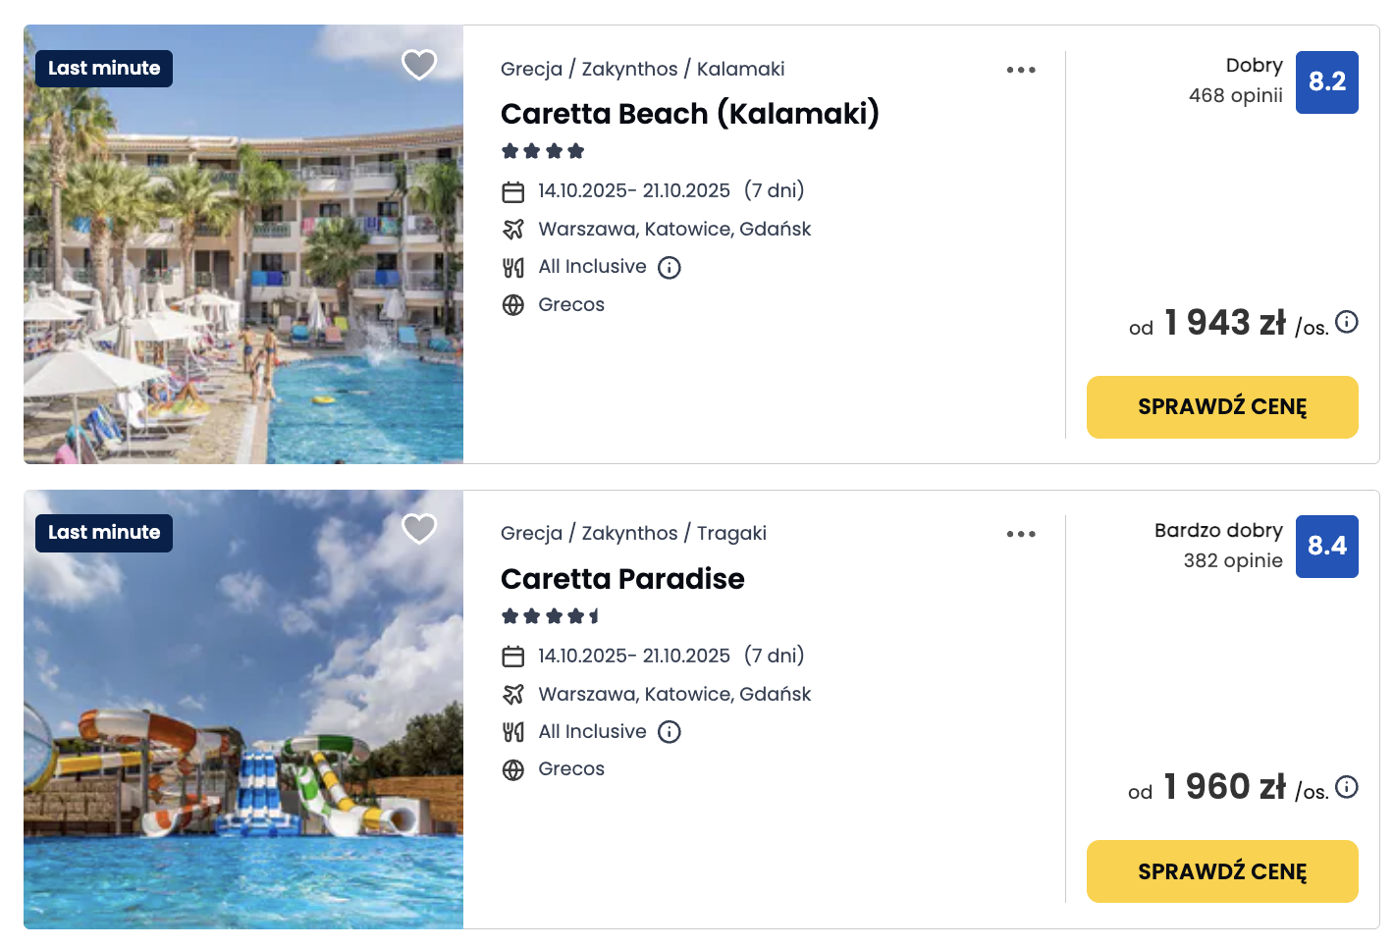Select Tragaki in the Caretta Paradise breadcrumb
The height and width of the screenshot is (946, 1394).
tap(731, 532)
